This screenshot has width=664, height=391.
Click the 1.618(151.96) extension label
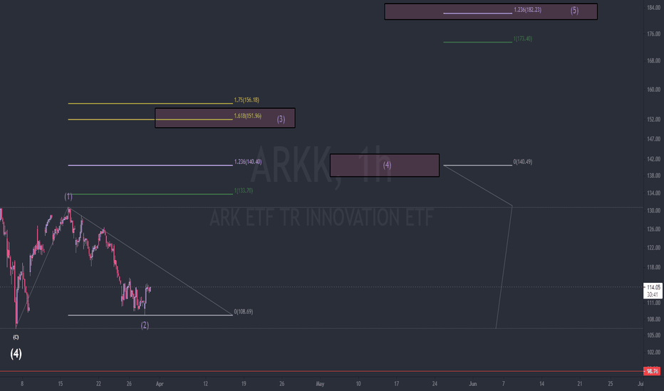coord(248,116)
